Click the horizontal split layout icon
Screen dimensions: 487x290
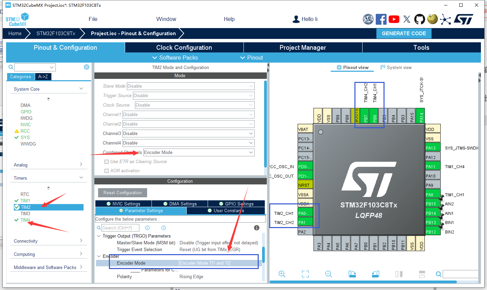click(422, 274)
